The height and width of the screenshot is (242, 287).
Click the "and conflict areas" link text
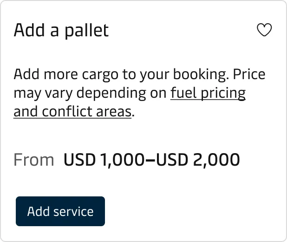point(72,112)
